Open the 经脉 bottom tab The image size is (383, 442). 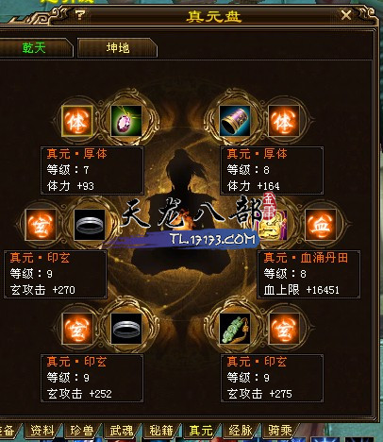(x=241, y=431)
